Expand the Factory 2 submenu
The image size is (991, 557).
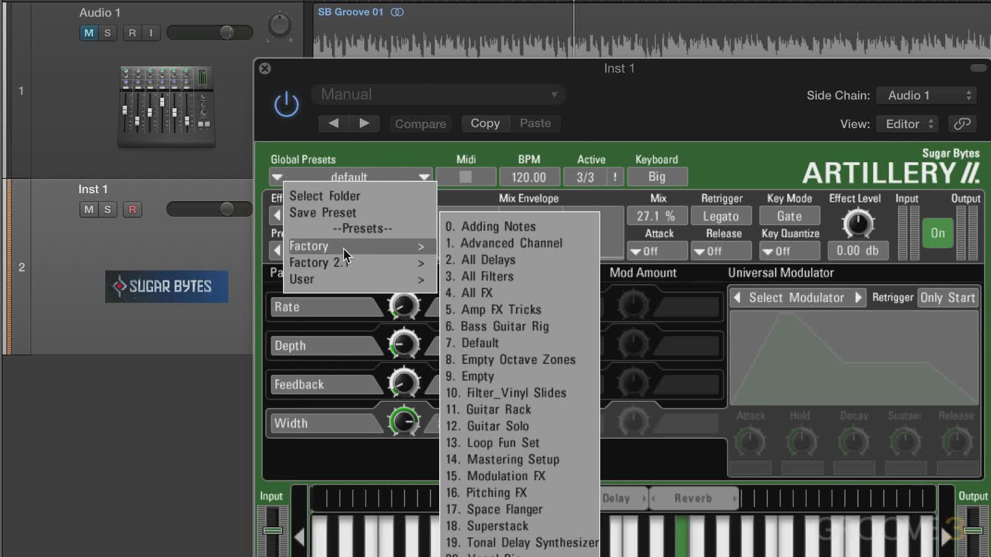(x=359, y=262)
